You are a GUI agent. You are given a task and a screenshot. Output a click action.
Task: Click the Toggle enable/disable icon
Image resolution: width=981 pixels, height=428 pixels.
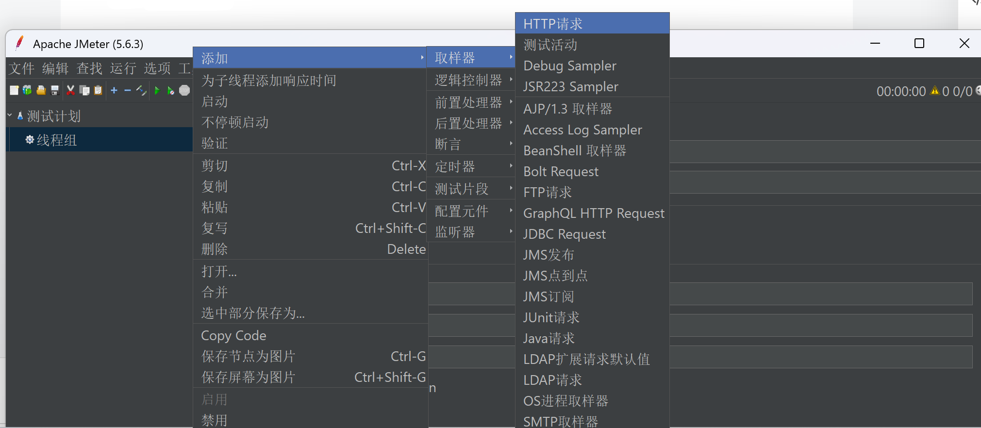click(141, 90)
